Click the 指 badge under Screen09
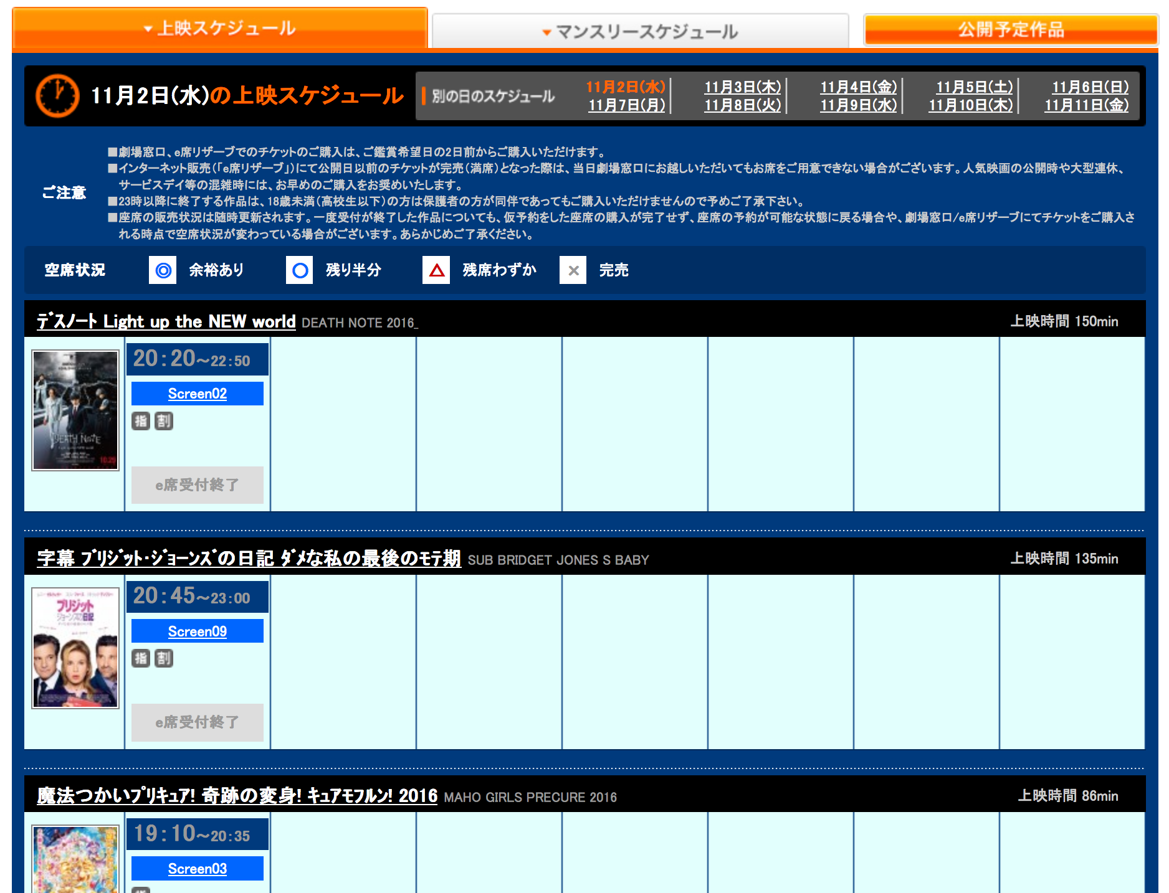 pyautogui.click(x=141, y=658)
